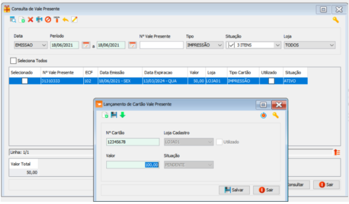Click the Nº Cartão input field
349x204 pixels.
(x=133, y=142)
